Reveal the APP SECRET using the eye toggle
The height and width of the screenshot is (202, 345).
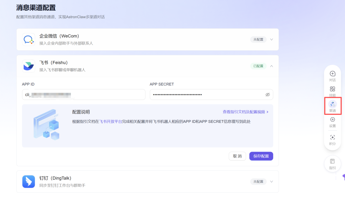click(x=267, y=94)
